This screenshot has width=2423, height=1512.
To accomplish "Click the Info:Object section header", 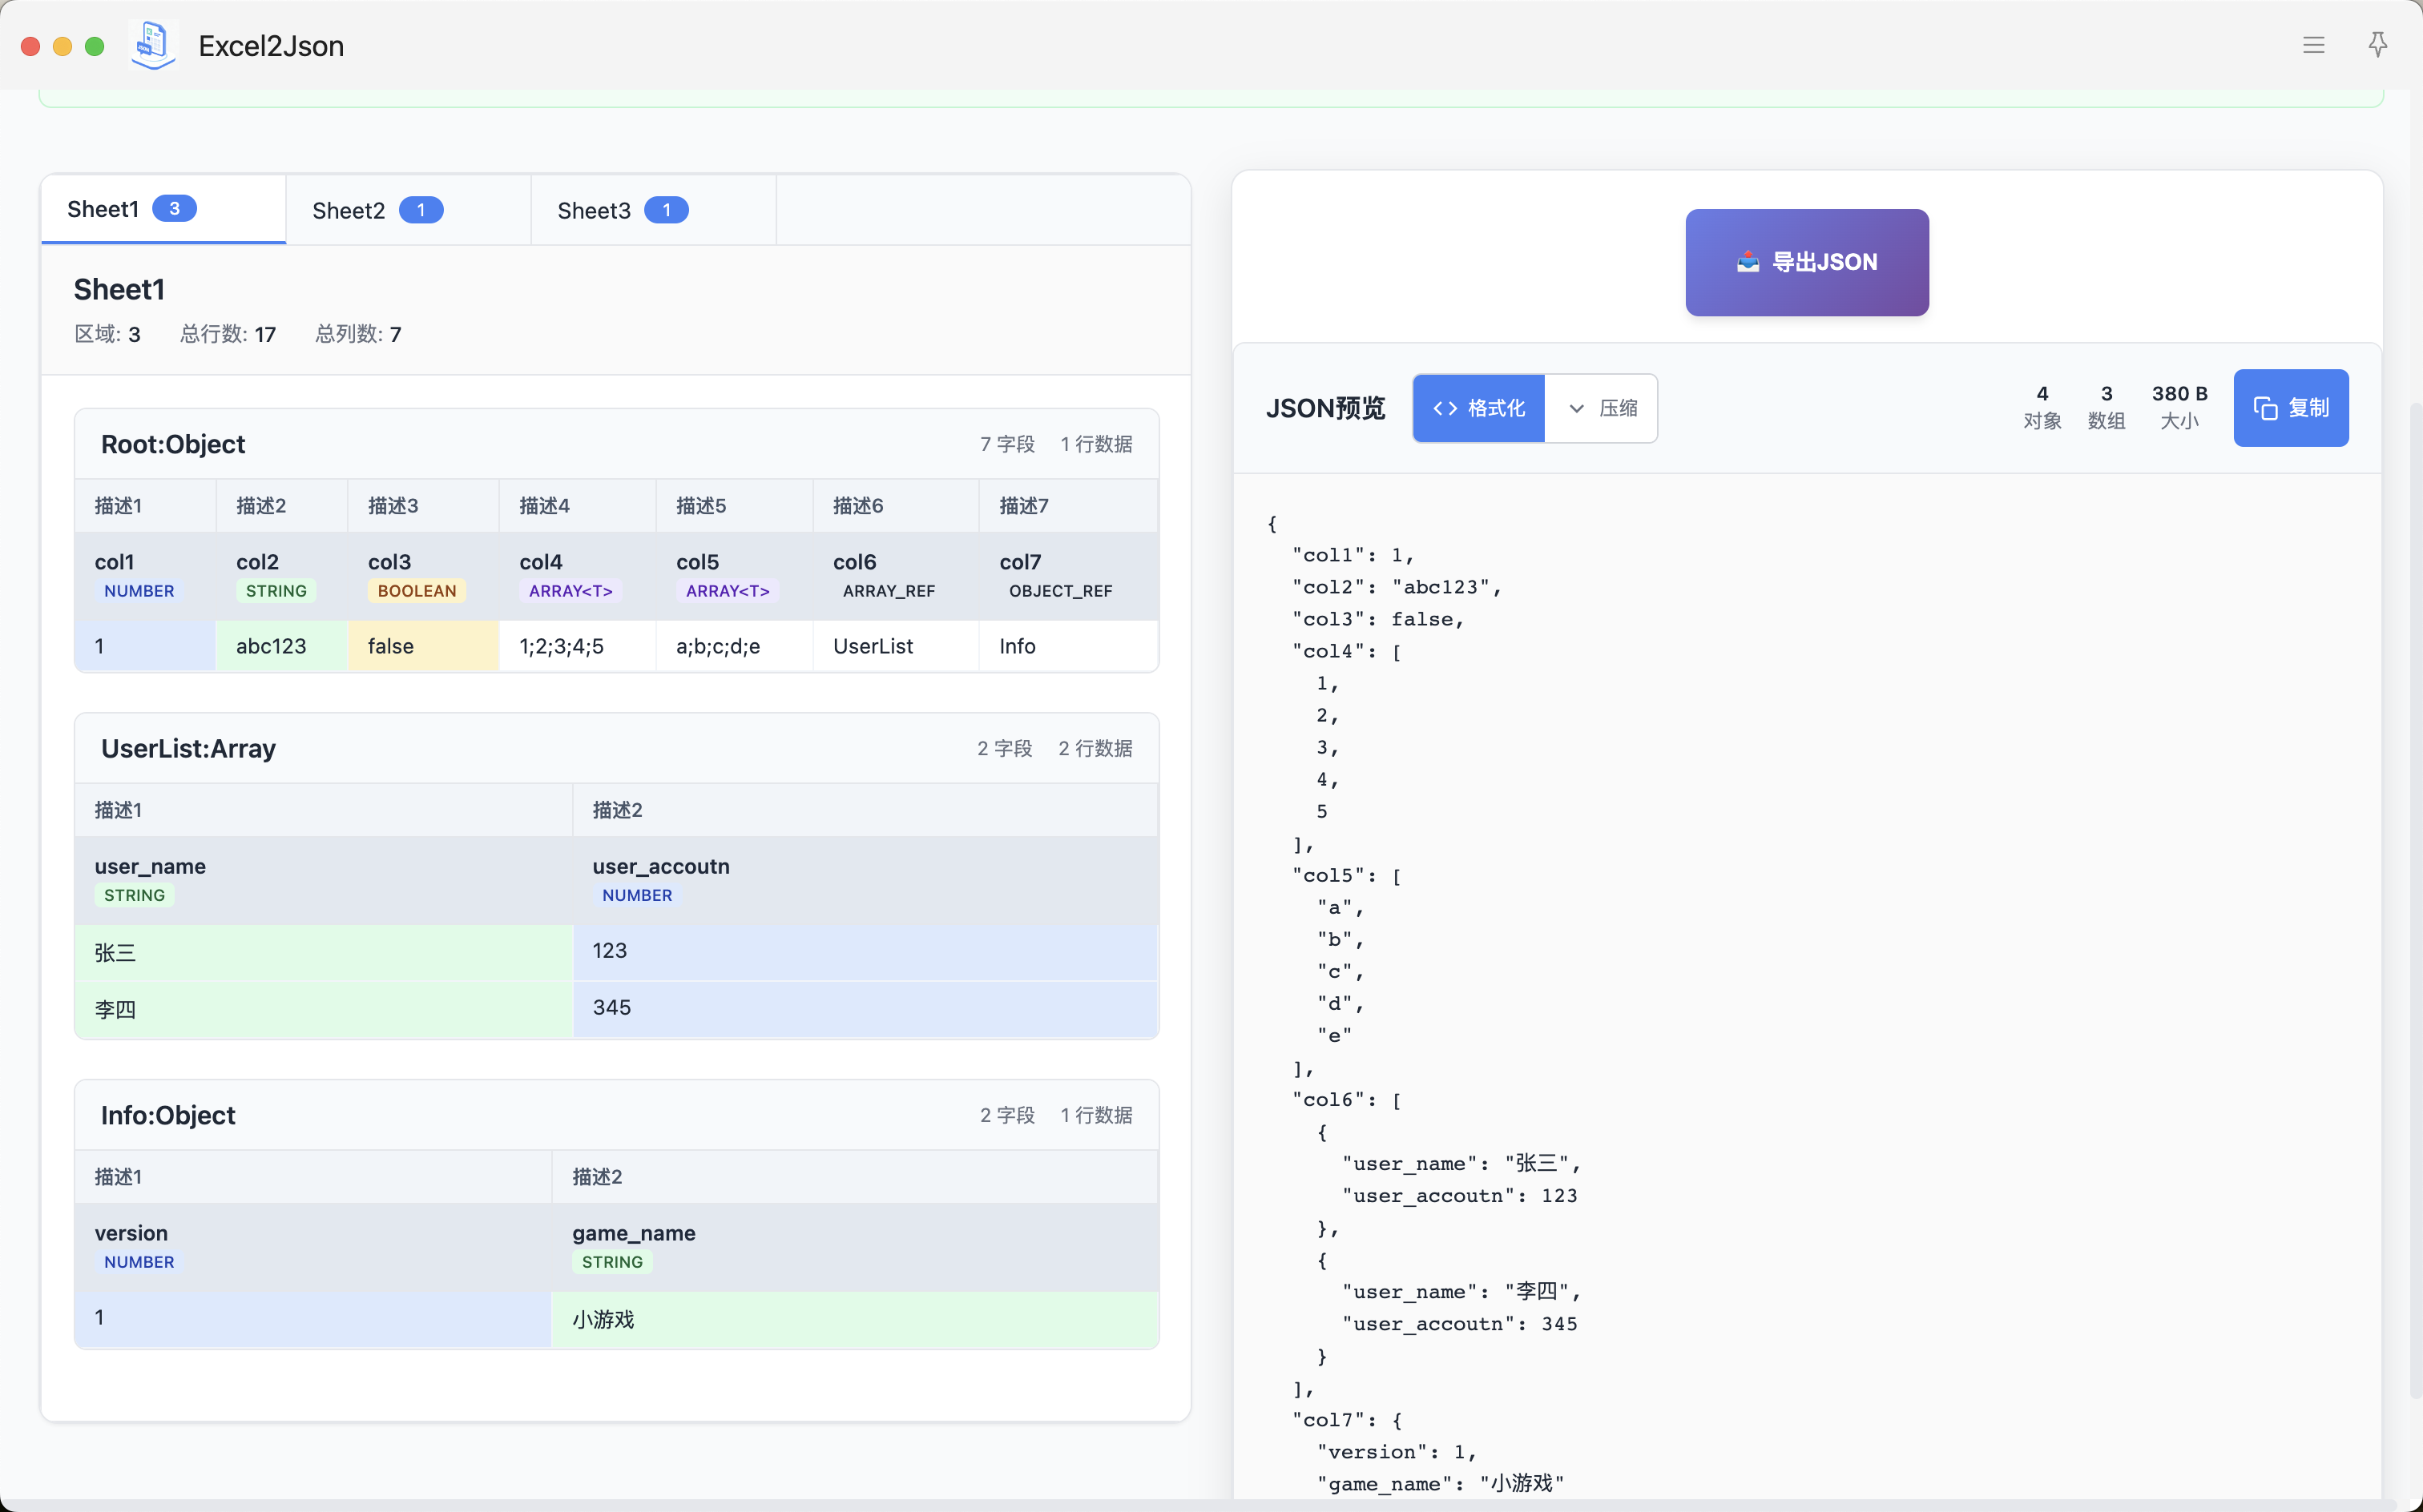I will (x=168, y=1115).
